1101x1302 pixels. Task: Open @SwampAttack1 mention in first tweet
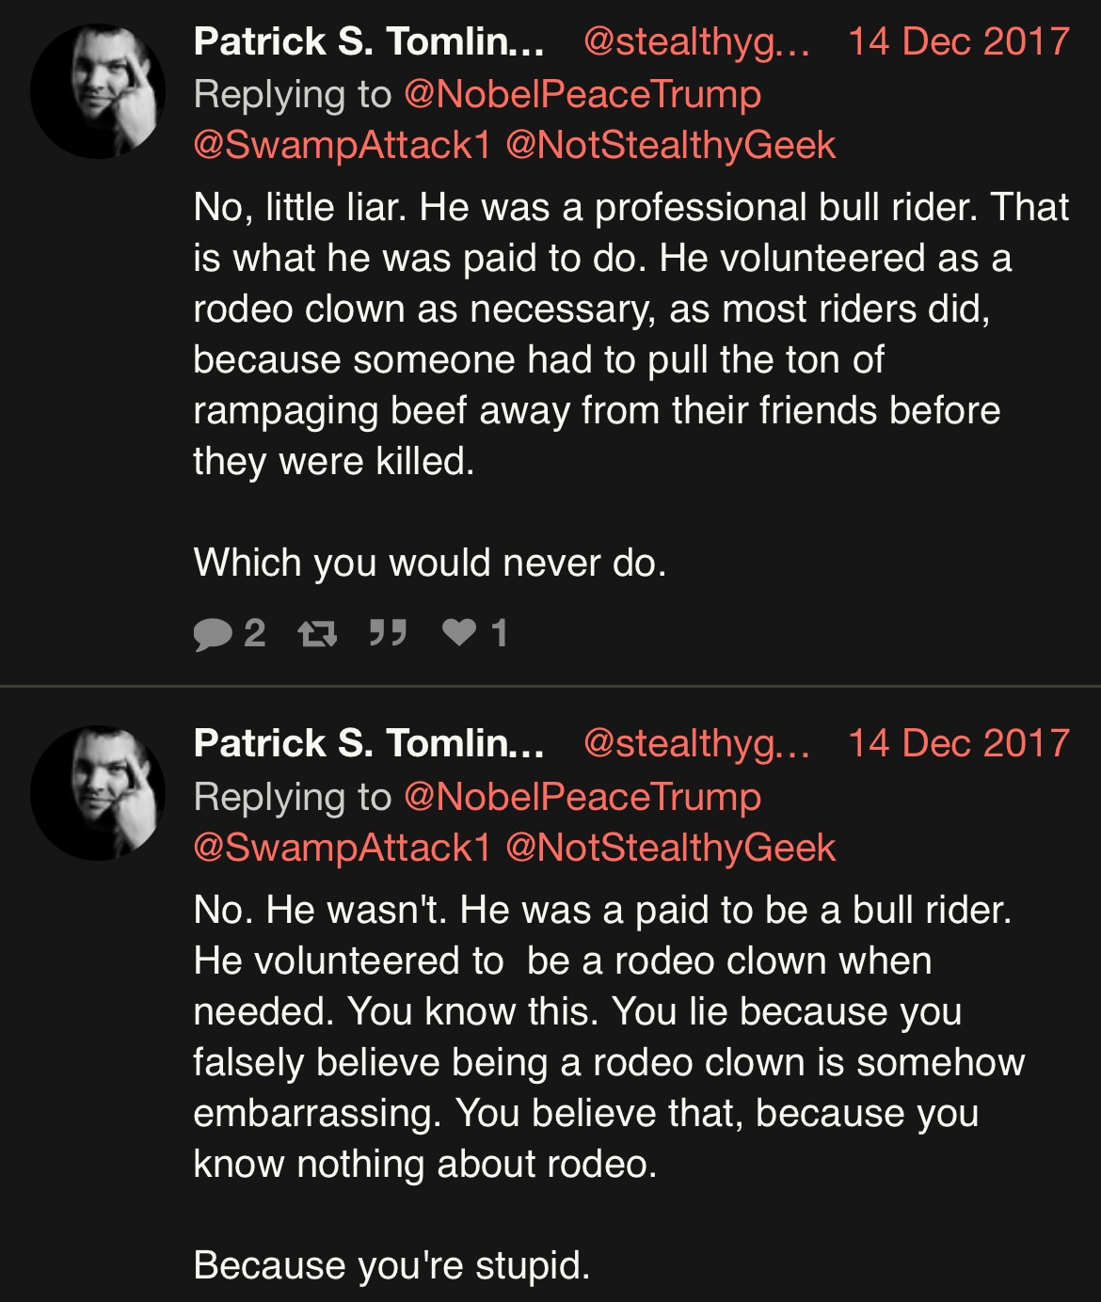(x=343, y=145)
